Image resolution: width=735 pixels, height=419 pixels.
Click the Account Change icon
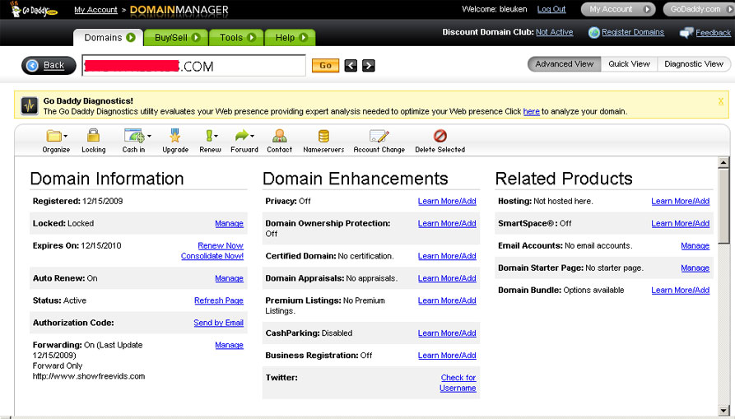click(379, 136)
